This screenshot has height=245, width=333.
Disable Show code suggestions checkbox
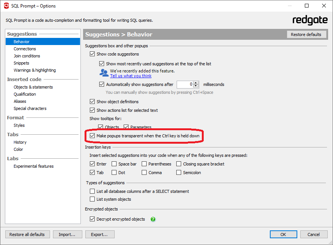coord(92,54)
